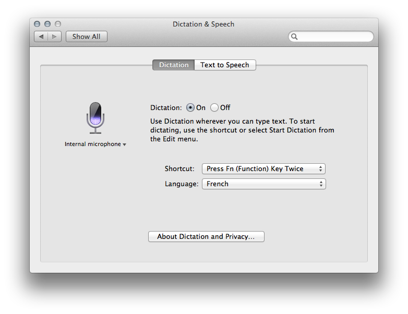Turn Dictation on with the On radio button
Image resolution: width=408 pixels, height=314 pixels.
pyautogui.click(x=190, y=108)
